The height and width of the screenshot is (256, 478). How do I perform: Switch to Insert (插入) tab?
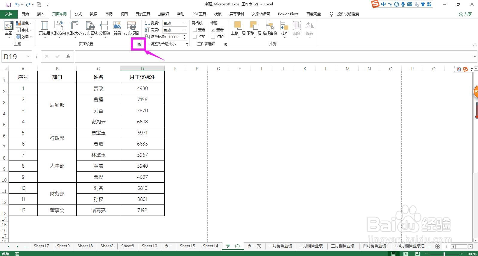40,14
